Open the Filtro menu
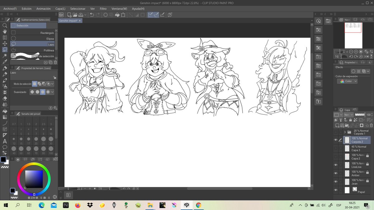 [x=103, y=9]
